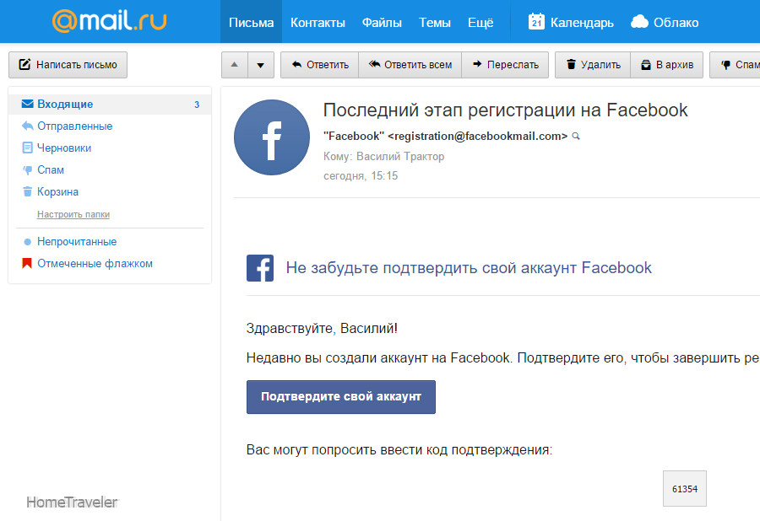
Task: Forward the email with Переслать
Action: (x=505, y=65)
